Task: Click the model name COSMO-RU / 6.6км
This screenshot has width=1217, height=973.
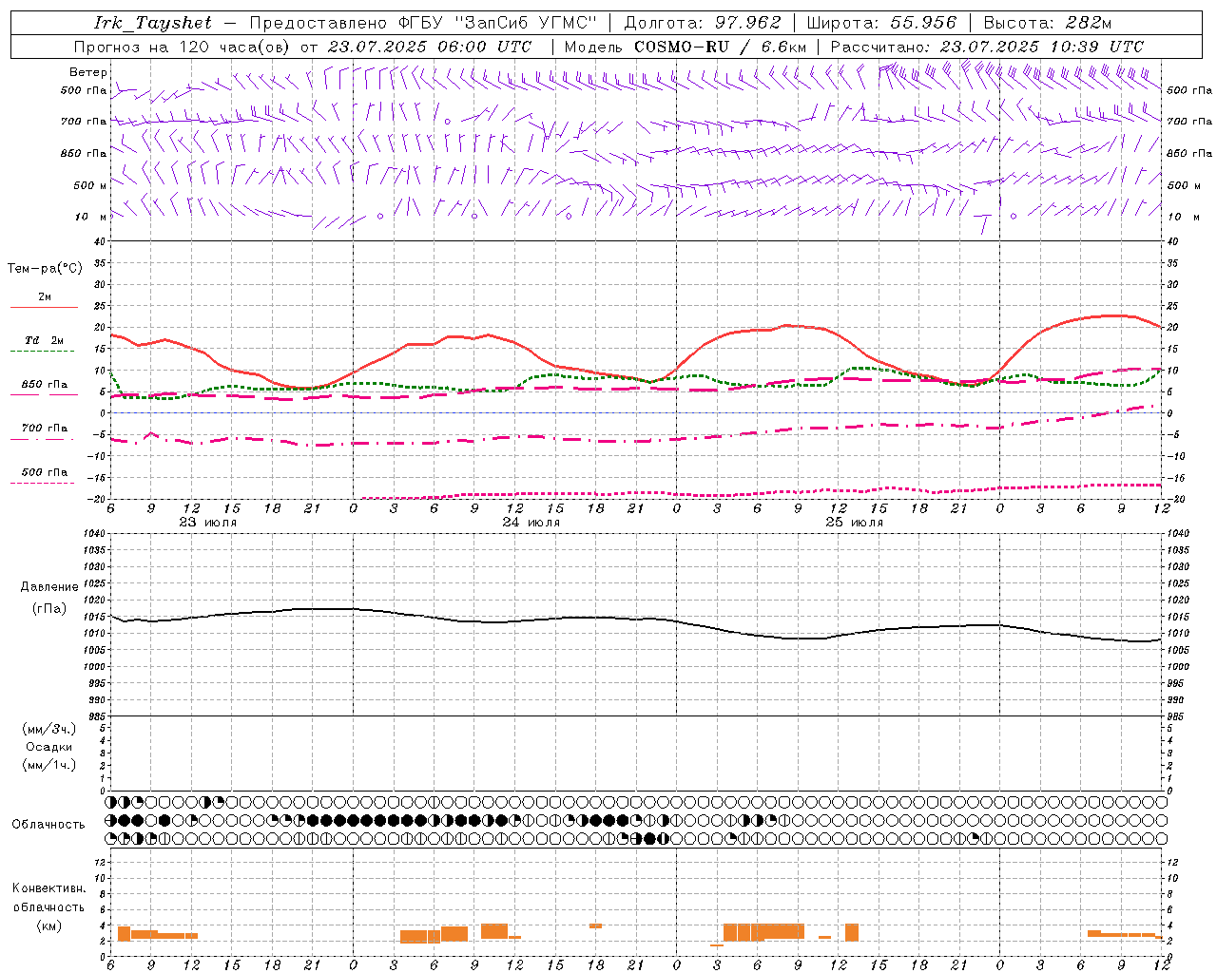Action: tap(721, 47)
